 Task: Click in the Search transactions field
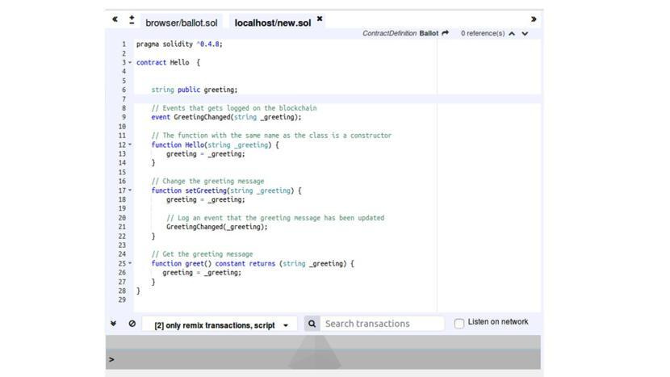coord(383,324)
